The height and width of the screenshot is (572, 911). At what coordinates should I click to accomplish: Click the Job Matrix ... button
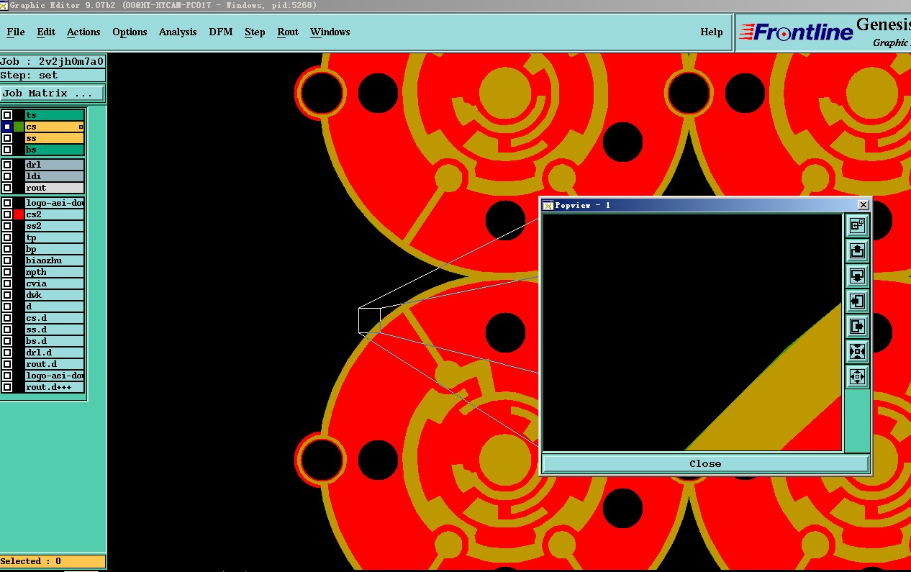[53, 94]
